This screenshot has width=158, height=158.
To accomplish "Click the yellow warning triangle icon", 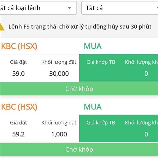I will (x=2, y=27).
